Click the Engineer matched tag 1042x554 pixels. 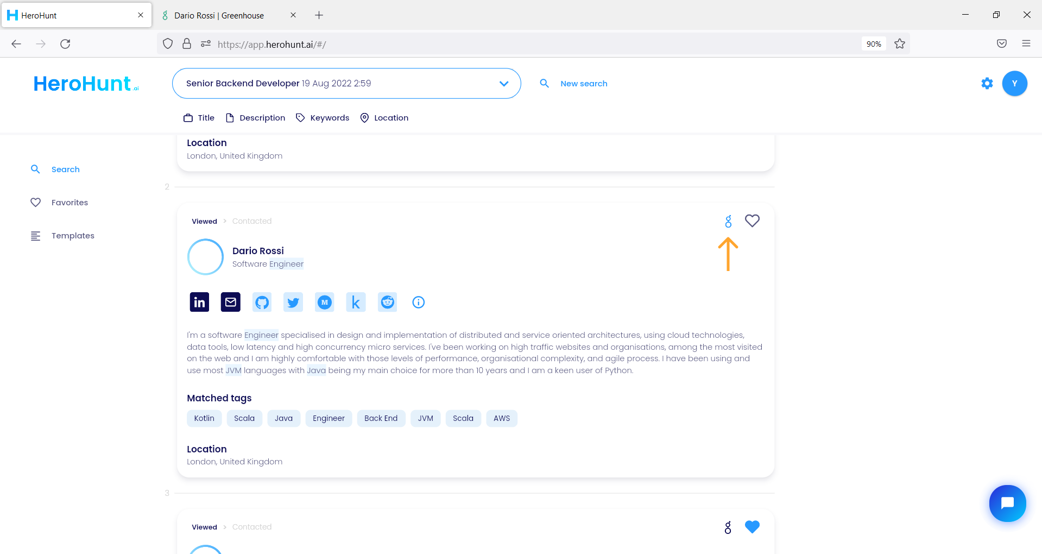click(329, 418)
